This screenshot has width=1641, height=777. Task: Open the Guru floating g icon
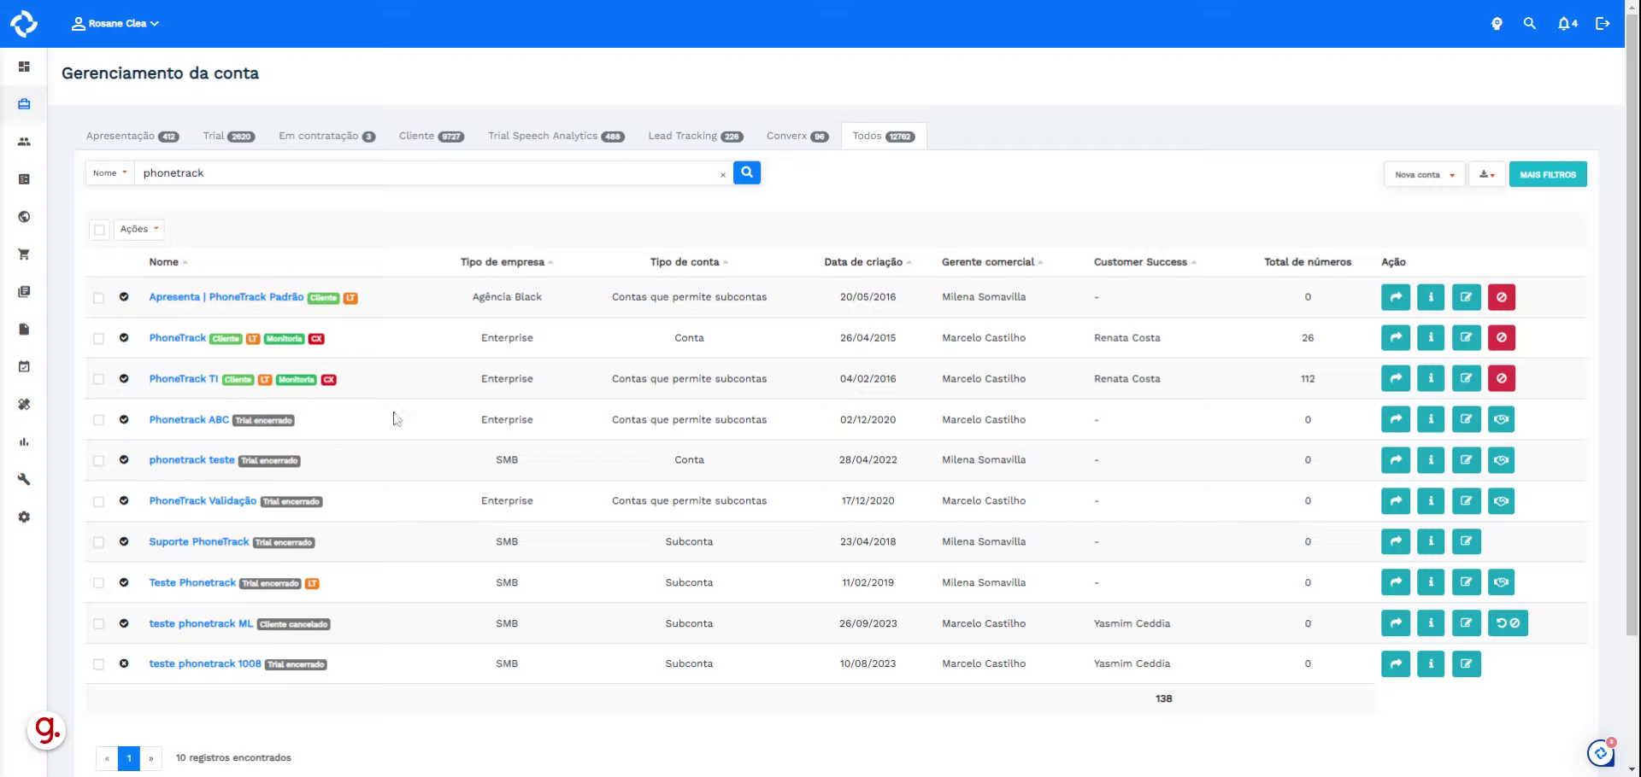coord(46,731)
